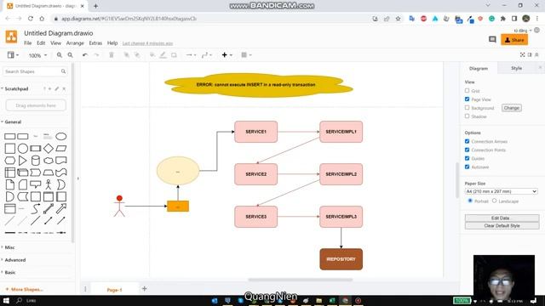Open the View menu

click(55, 43)
